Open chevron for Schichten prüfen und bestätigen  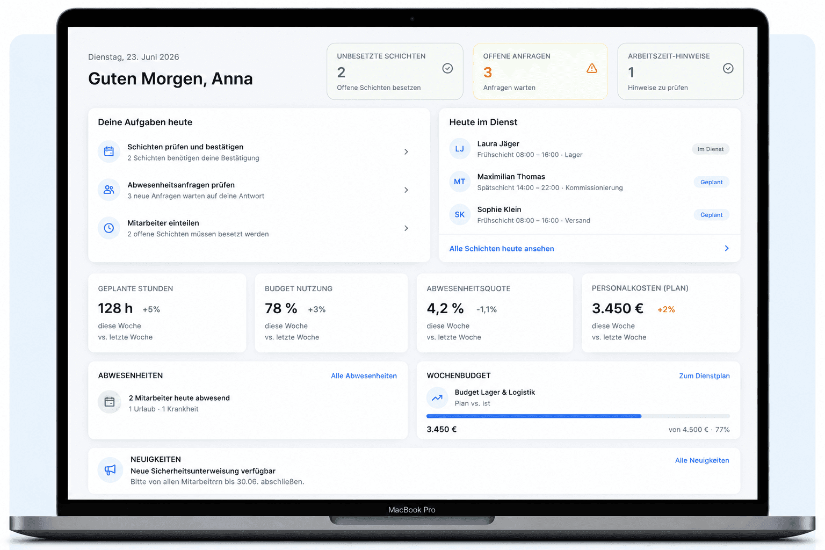tap(406, 152)
